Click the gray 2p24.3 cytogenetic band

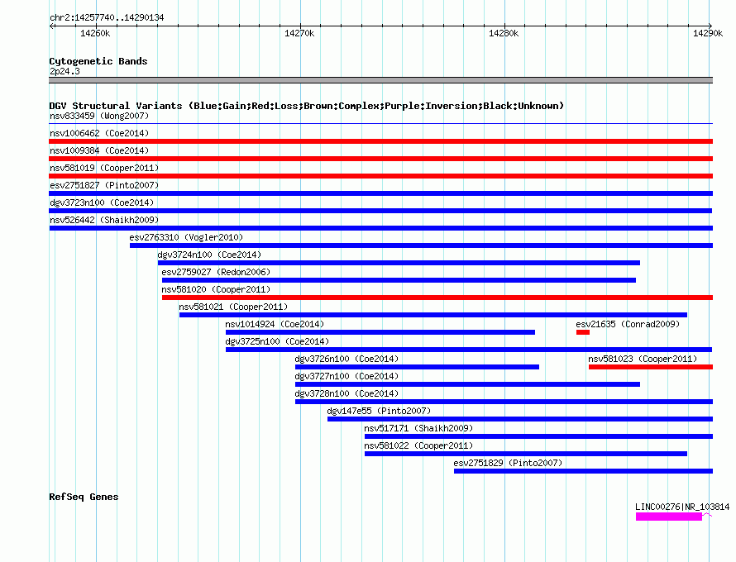coord(380,80)
